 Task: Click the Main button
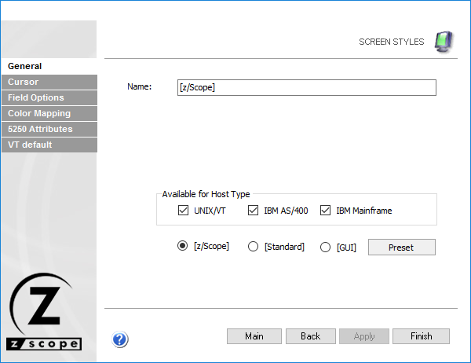[254, 336]
